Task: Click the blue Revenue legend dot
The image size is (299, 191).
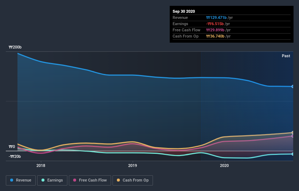Action: click(x=12, y=180)
